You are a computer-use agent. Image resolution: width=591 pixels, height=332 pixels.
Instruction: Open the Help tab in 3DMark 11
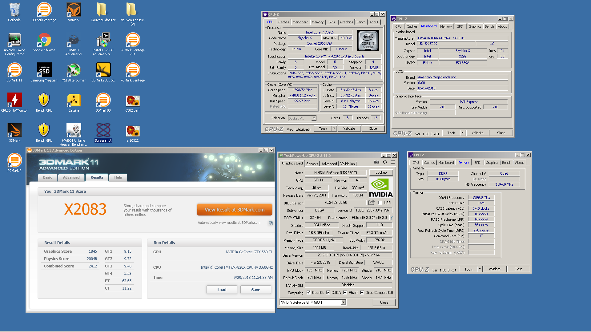pyautogui.click(x=118, y=178)
